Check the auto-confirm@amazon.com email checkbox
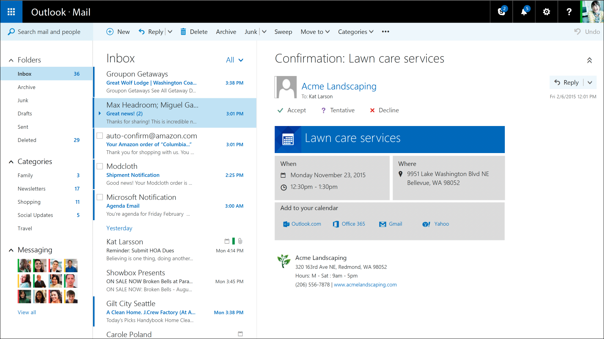Image resolution: width=604 pixels, height=339 pixels. (100, 136)
